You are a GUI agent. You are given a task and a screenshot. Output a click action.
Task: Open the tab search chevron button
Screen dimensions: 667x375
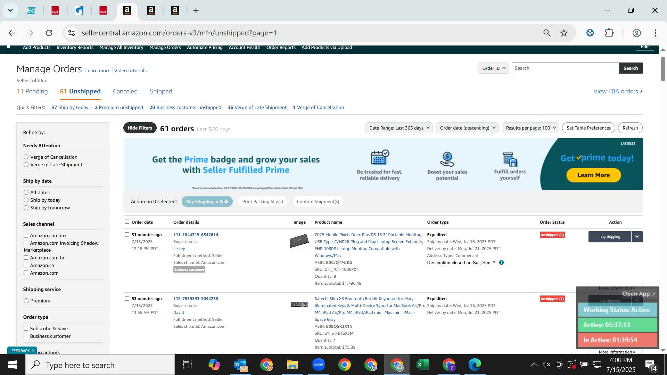pos(10,10)
